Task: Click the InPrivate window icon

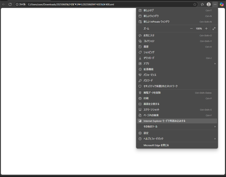Action: click(140, 22)
